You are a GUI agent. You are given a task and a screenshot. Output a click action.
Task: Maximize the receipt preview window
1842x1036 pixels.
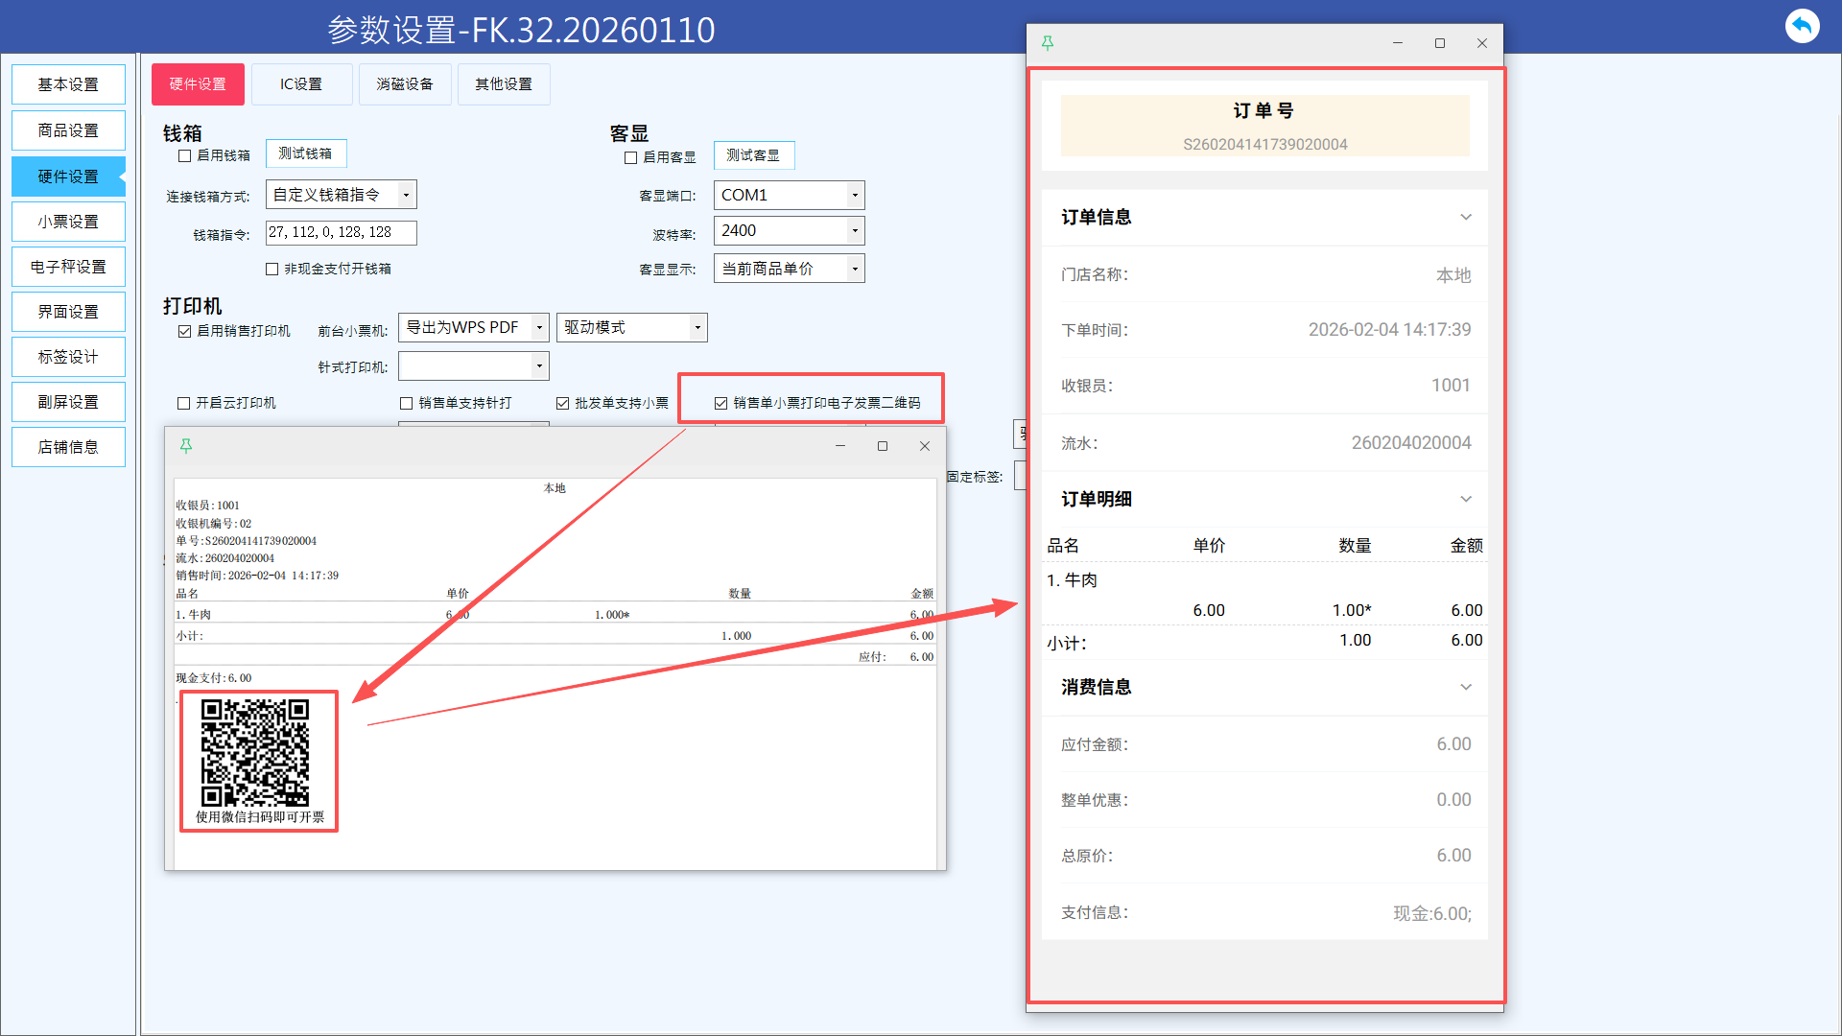tap(883, 446)
